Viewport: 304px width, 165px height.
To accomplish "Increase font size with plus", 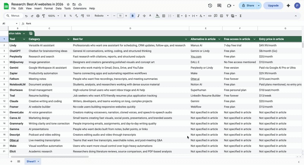I will tap(126, 16).
